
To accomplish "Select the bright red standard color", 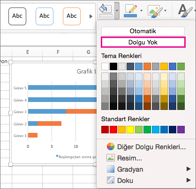I will click(113, 130).
